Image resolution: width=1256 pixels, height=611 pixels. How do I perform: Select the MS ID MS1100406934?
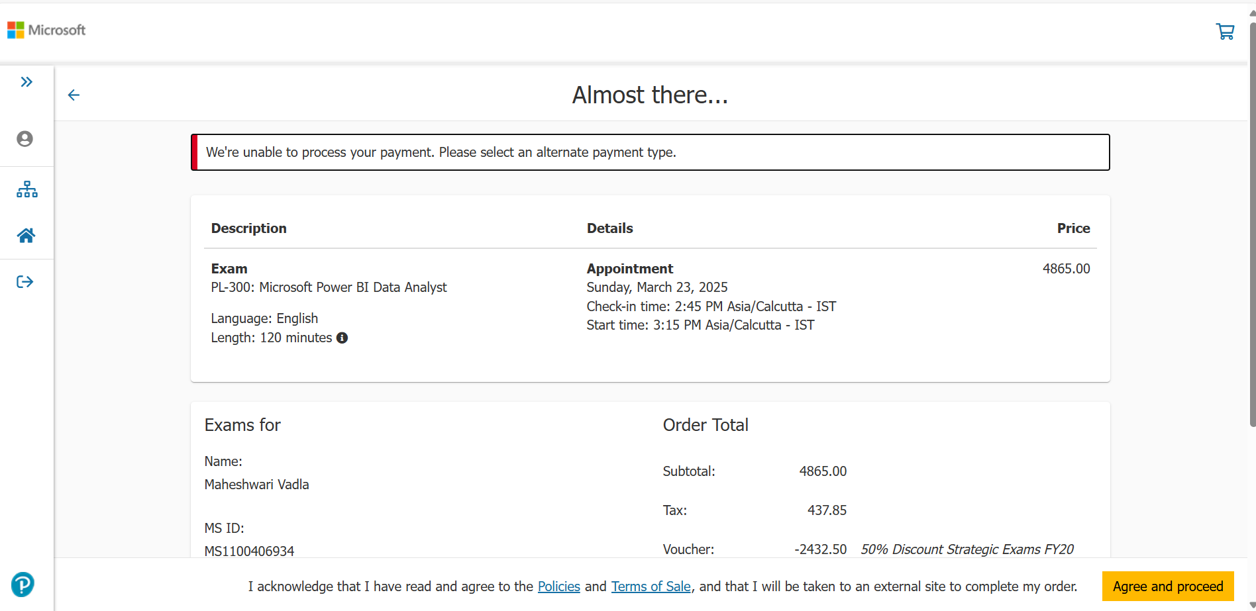[x=249, y=551]
